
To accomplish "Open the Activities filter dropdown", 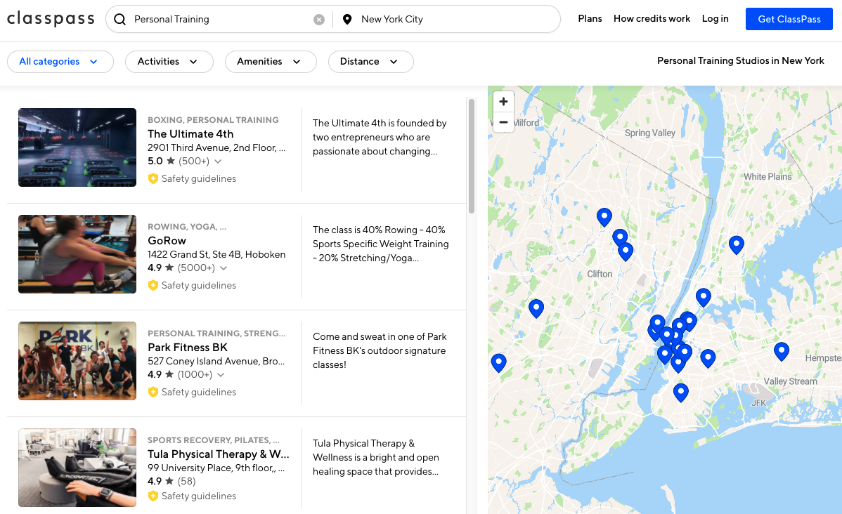I will pos(169,62).
